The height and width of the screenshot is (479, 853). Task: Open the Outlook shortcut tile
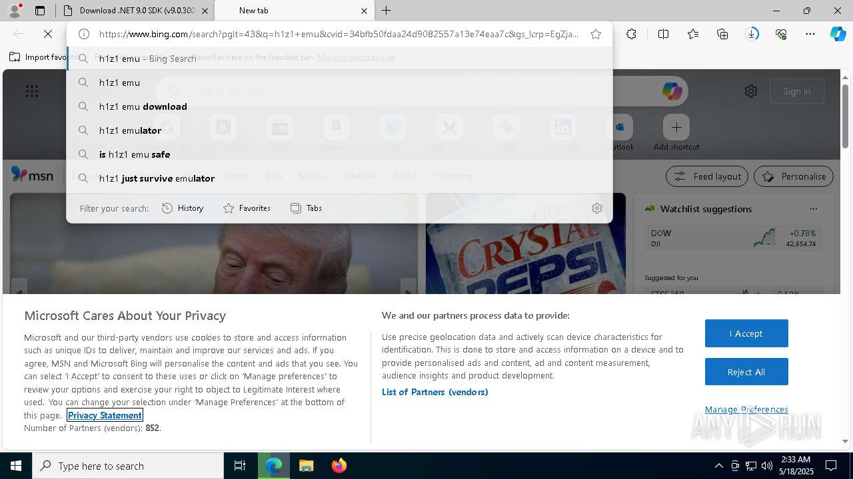[x=620, y=133]
